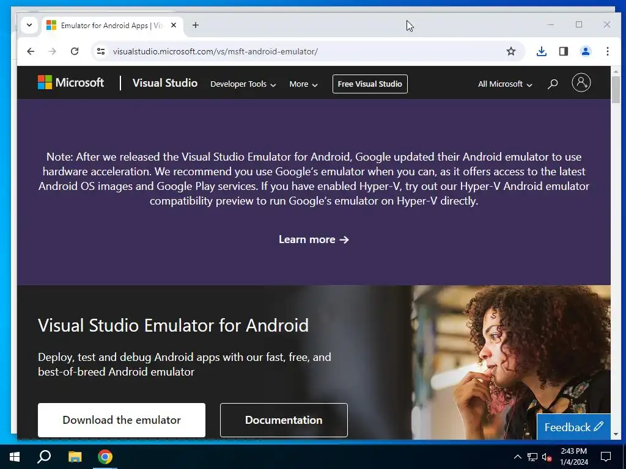
Task: Click the page vertical scrollbar thumb
Action: coord(615,89)
